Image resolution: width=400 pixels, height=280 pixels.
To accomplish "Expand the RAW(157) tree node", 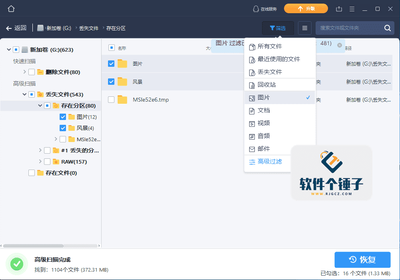I will [x=40, y=161].
